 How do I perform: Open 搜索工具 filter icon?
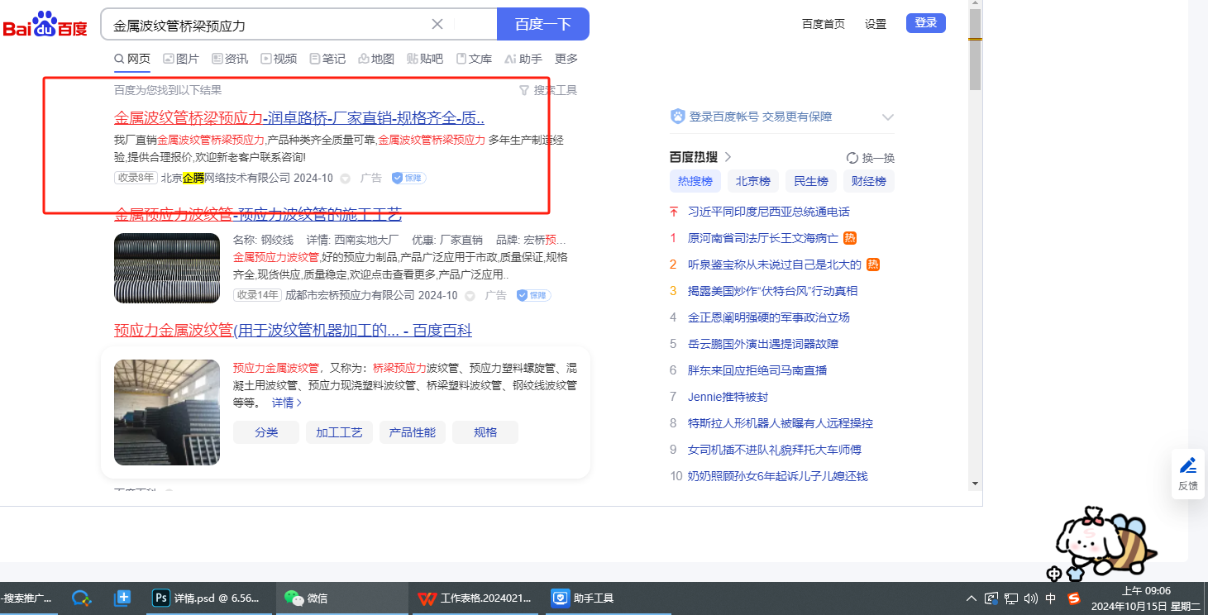pos(523,90)
